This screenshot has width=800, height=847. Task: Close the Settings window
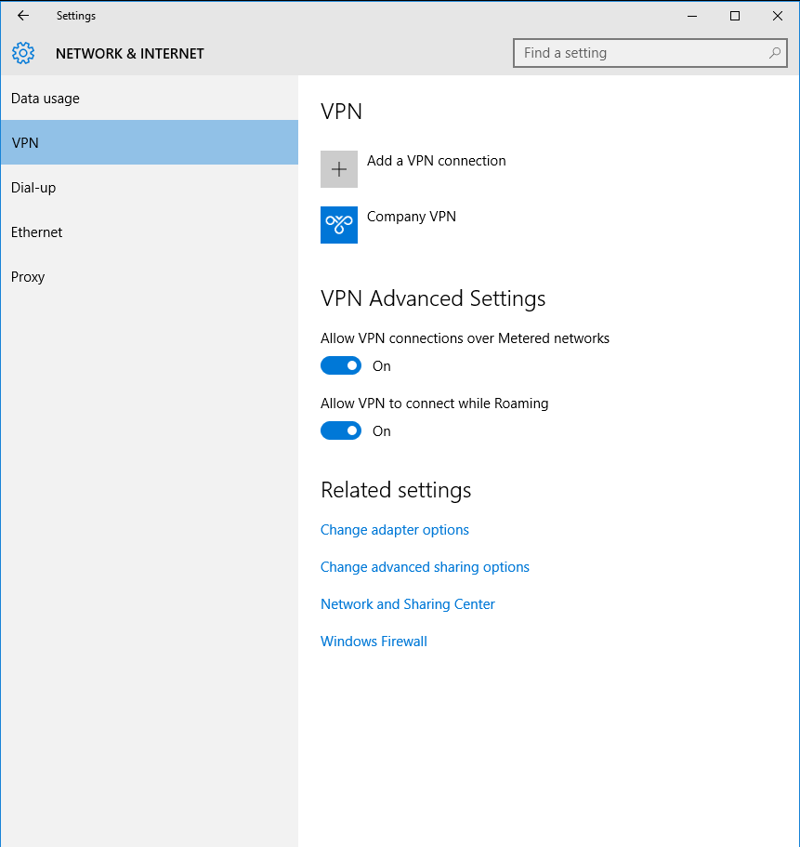[778, 16]
